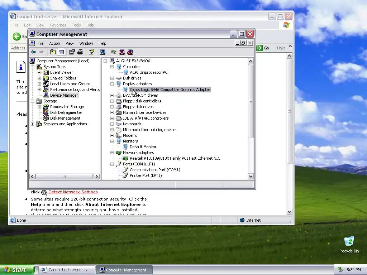The width and height of the screenshot is (367, 275).
Task: Click the Modems device category icon
Action: point(119,135)
